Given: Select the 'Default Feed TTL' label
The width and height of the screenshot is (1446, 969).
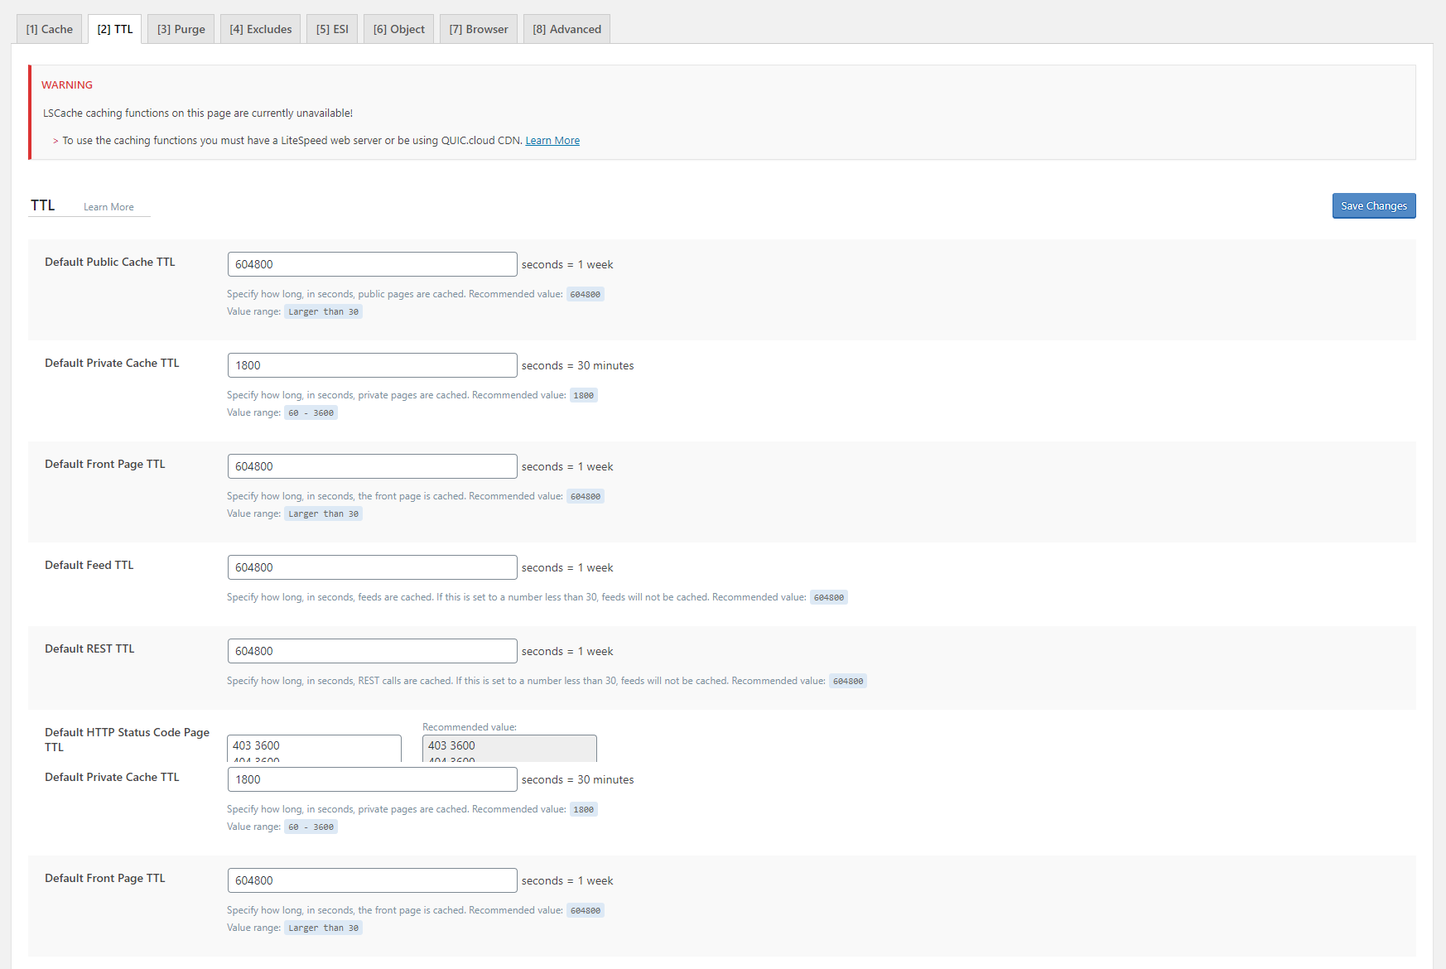Looking at the screenshot, I should pyautogui.click(x=89, y=565).
